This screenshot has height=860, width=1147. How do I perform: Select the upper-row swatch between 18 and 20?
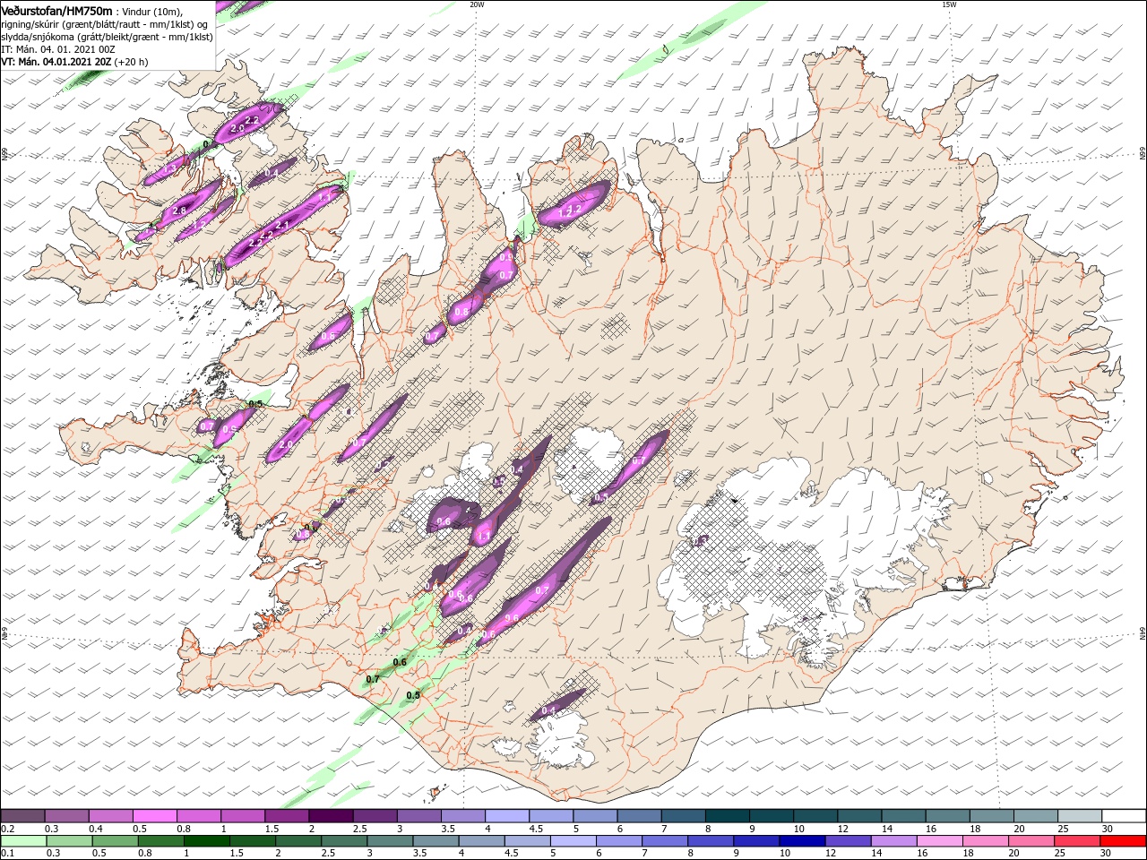point(993,816)
